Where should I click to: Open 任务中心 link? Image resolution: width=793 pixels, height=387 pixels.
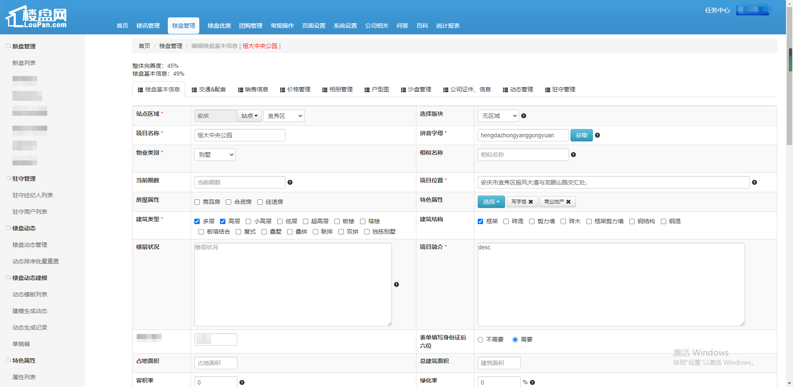coord(718,10)
